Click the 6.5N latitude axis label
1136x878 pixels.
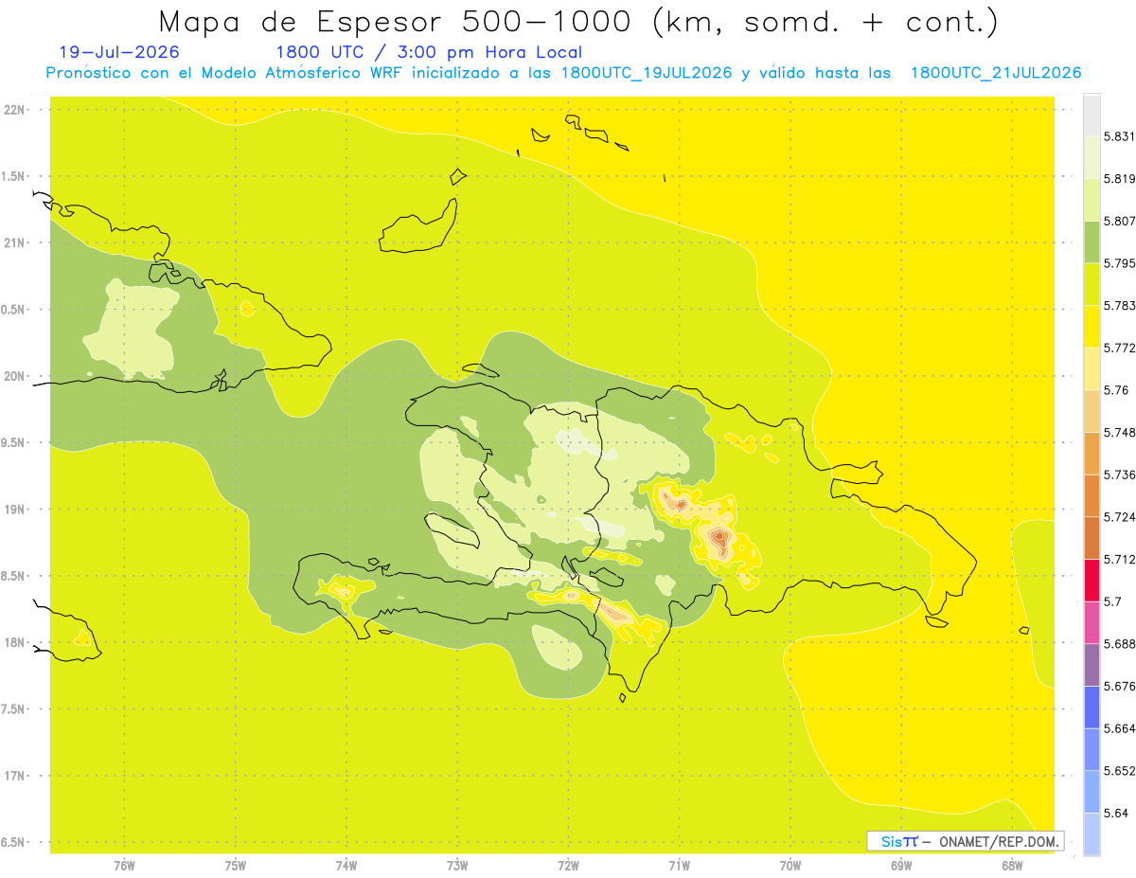[x=14, y=842]
